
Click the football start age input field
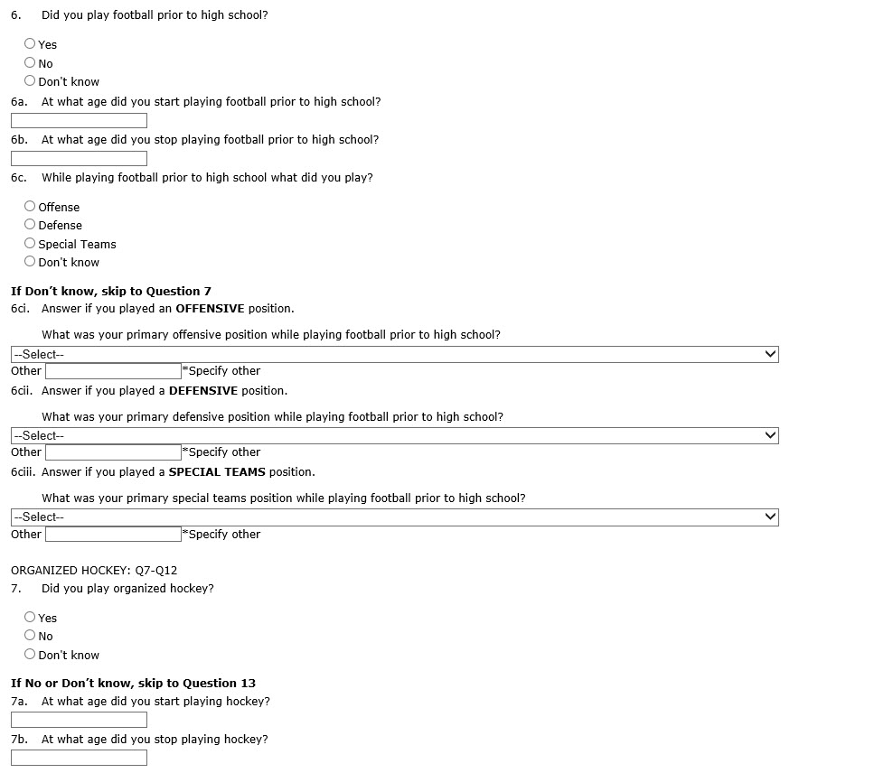point(79,120)
